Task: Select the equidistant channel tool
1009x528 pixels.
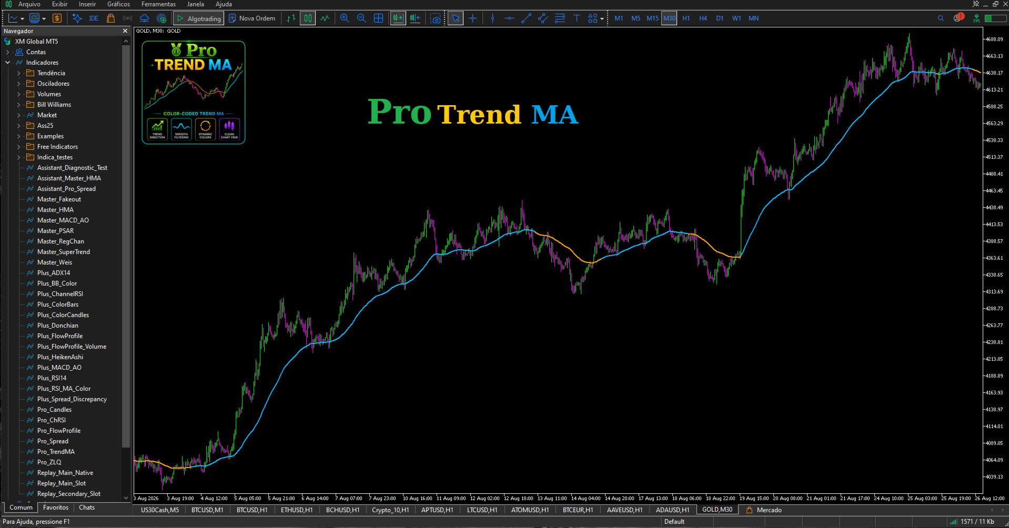Action: click(x=543, y=18)
